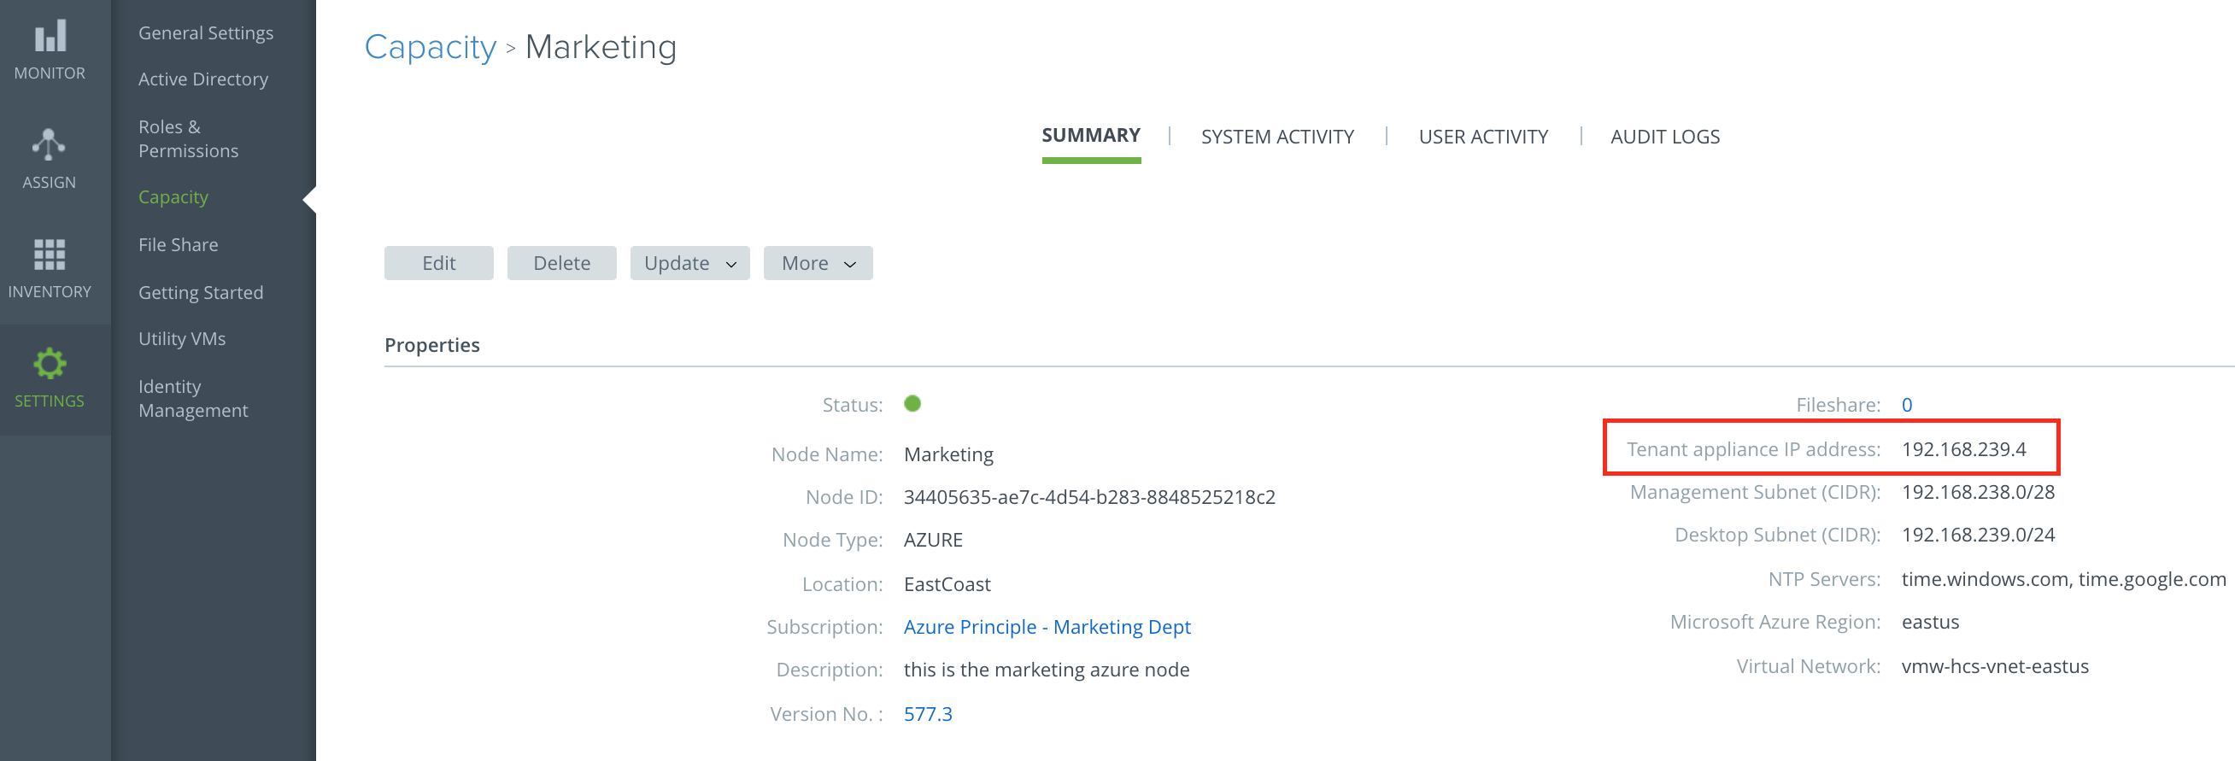This screenshot has height=761, width=2235.
Task: Open the Azure Principle - Marketing Dept link
Action: [1047, 627]
